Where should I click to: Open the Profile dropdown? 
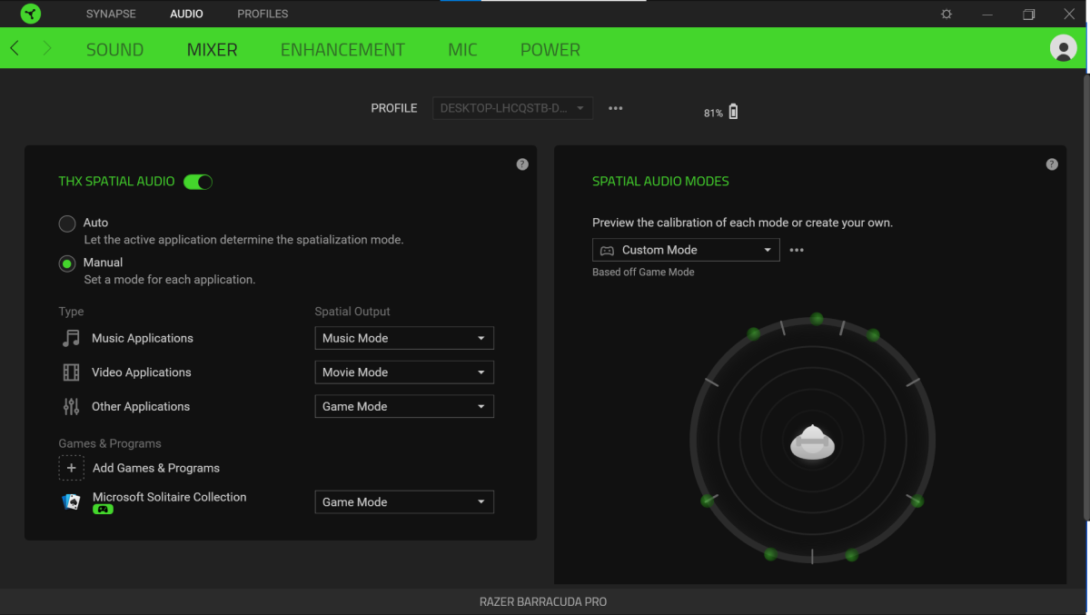(513, 108)
